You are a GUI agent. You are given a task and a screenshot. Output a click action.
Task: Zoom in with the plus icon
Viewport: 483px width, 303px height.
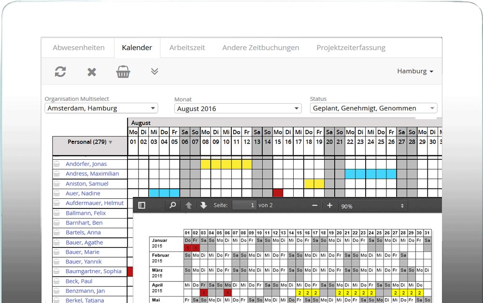click(329, 205)
